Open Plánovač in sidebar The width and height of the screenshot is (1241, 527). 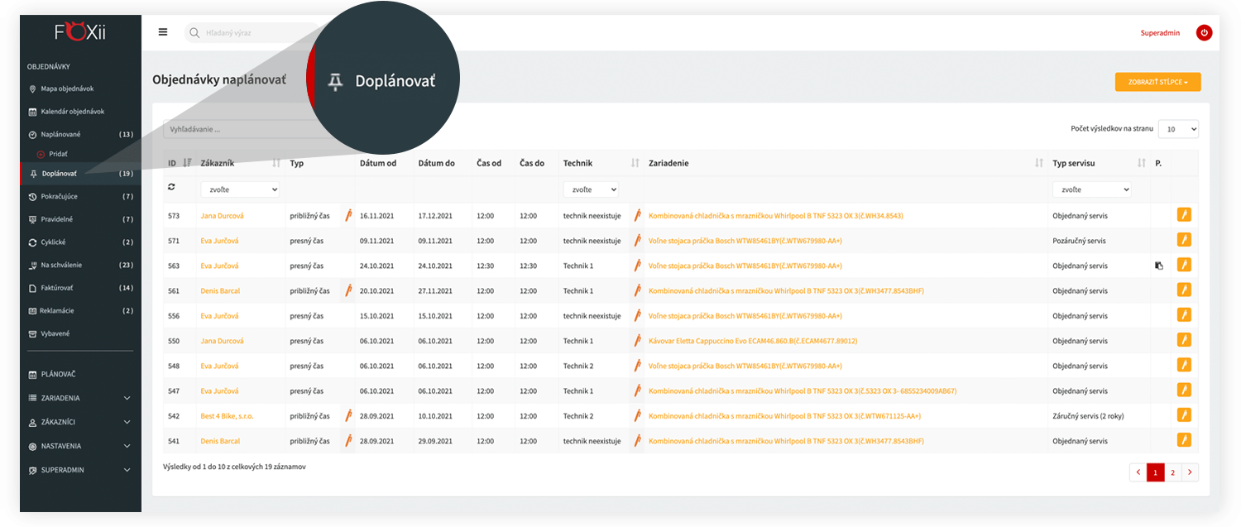coord(58,374)
